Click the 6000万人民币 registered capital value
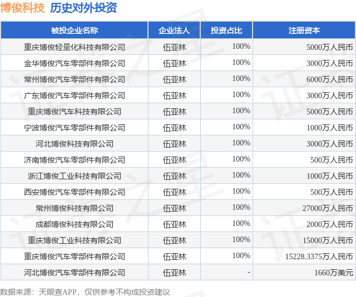Screen dimensions: 356x297 coord(330,79)
